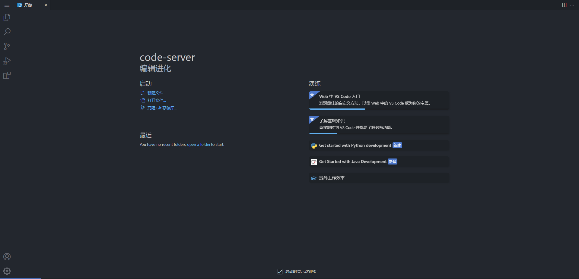Open the Explorer view in activity bar
The height and width of the screenshot is (279, 579).
click(x=7, y=17)
